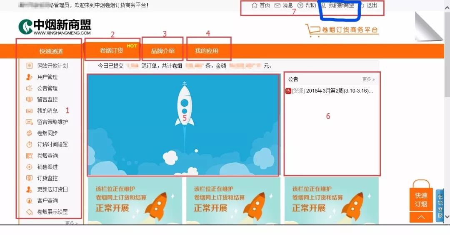This screenshot has width=450, height=235.
Task: Go to 首页 in top navigation
Action: point(265,5)
